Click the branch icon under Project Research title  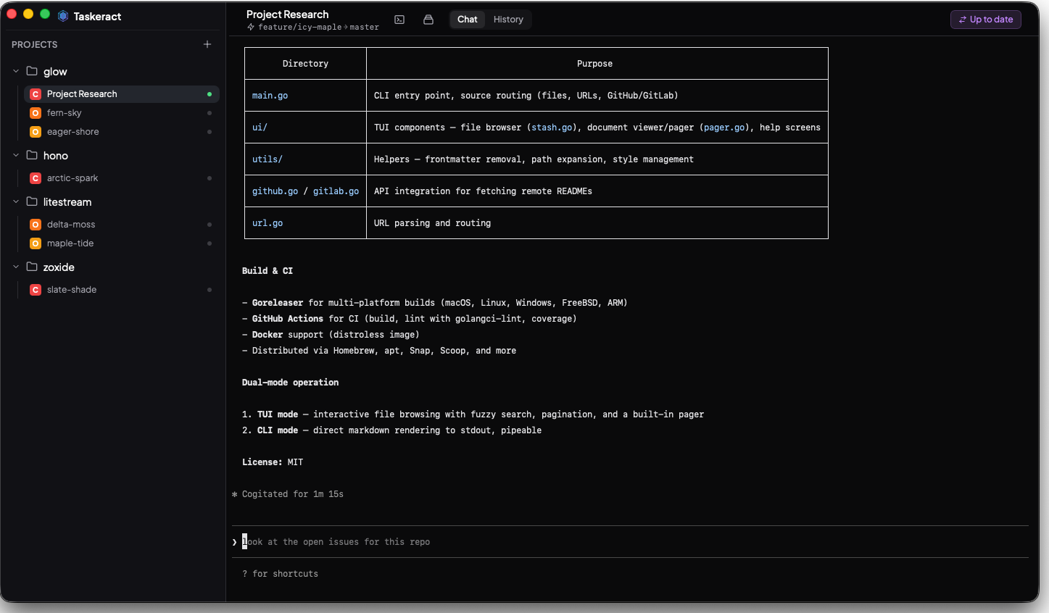(249, 27)
